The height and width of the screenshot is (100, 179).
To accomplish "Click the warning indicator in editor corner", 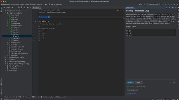I will (118, 10).
